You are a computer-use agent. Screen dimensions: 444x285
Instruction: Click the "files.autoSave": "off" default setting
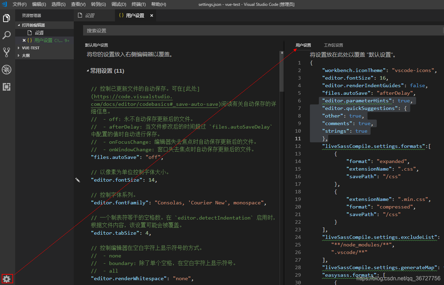(x=127, y=157)
